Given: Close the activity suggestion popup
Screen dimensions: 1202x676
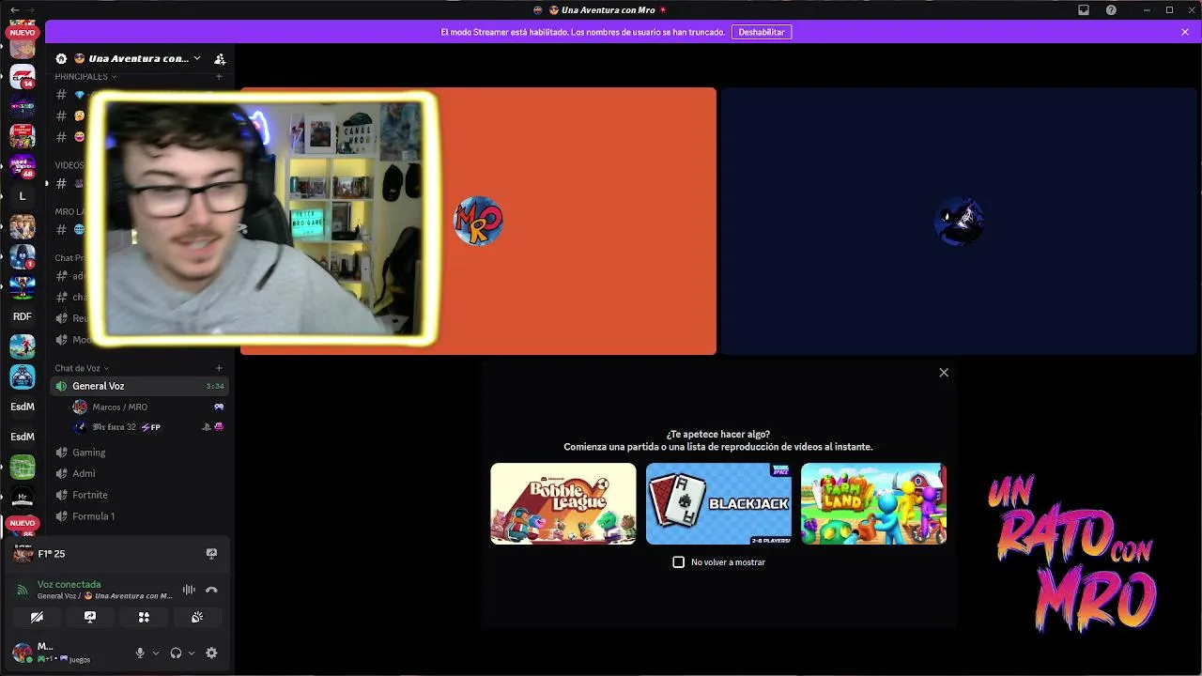Looking at the screenshot, I should tap(944, 373).
